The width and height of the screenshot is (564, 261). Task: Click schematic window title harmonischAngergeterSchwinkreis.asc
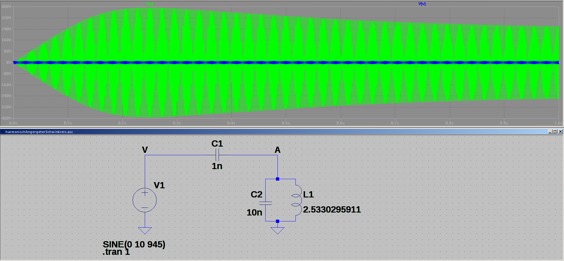[39, 132]
